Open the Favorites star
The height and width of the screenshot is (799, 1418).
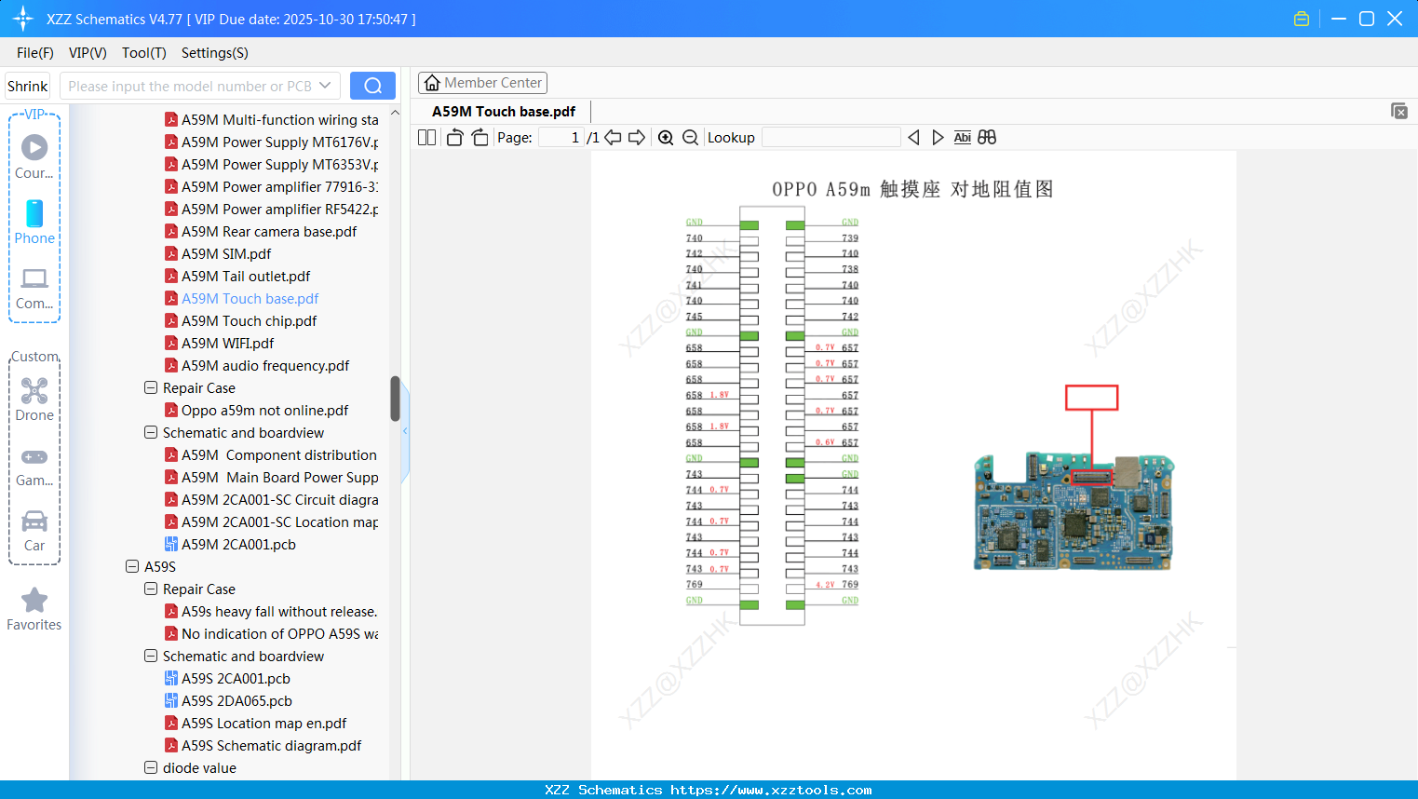34,609
